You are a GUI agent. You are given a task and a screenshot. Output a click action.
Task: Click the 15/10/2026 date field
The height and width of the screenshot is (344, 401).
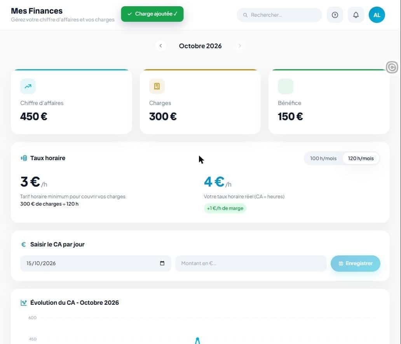(95, 263)
